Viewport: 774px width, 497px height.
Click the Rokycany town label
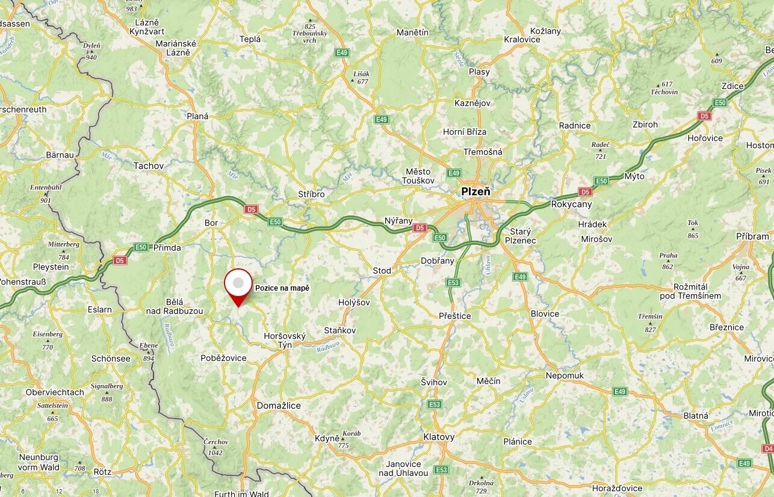click(572, 204)
